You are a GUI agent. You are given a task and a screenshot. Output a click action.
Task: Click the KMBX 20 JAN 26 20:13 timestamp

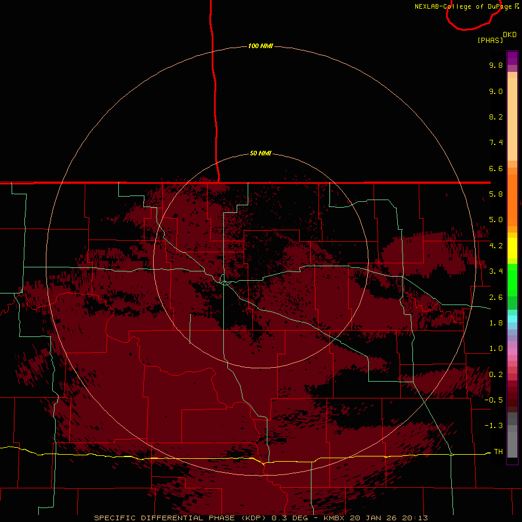[x=375, y=518]
